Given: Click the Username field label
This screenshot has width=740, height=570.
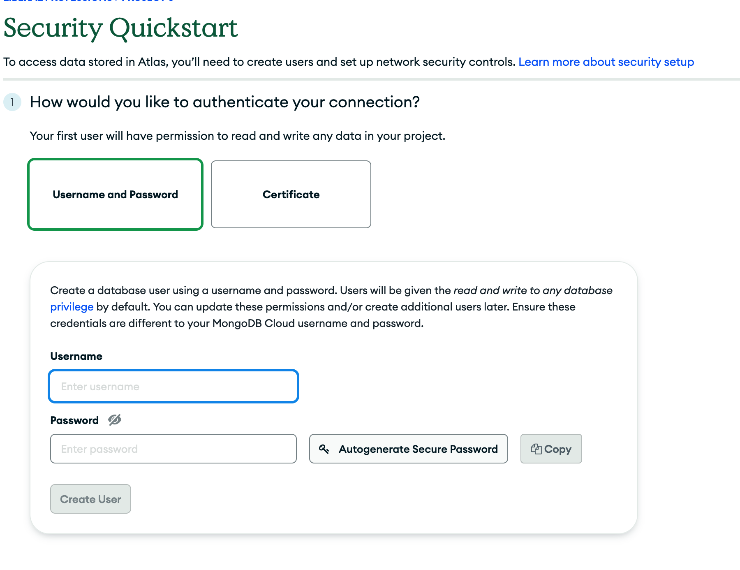Looking at the screenshot, I should 76,356.
